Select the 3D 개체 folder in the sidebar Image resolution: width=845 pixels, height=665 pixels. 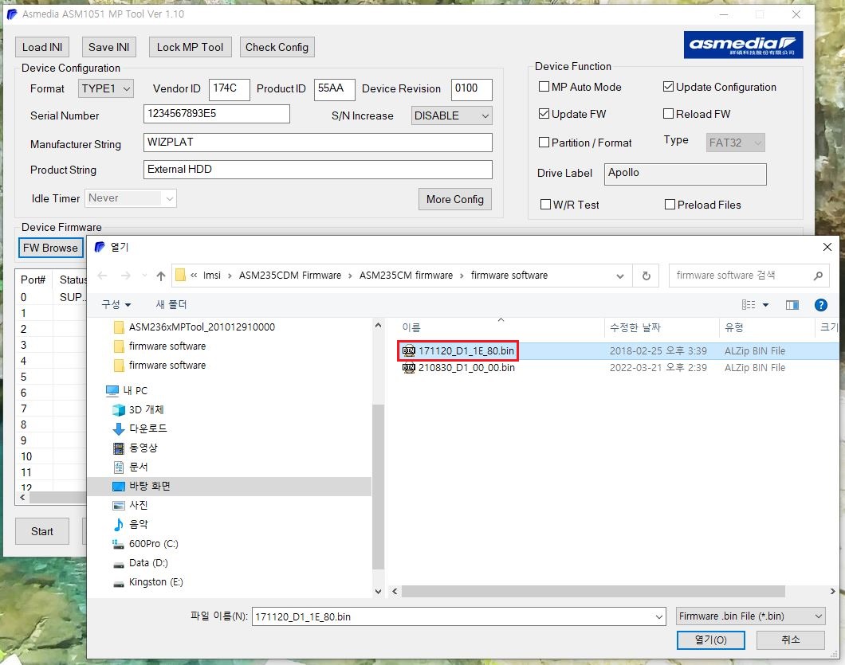(138, 410)
